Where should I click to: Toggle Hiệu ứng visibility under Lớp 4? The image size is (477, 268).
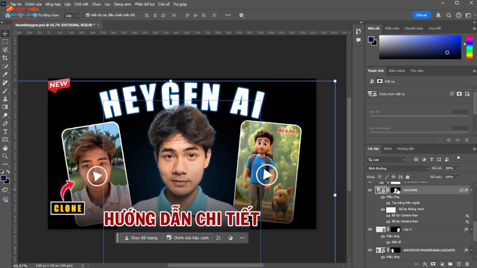[383, 236]
